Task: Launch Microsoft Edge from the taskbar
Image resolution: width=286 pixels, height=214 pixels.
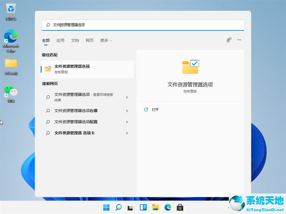Action: [168, 207]
